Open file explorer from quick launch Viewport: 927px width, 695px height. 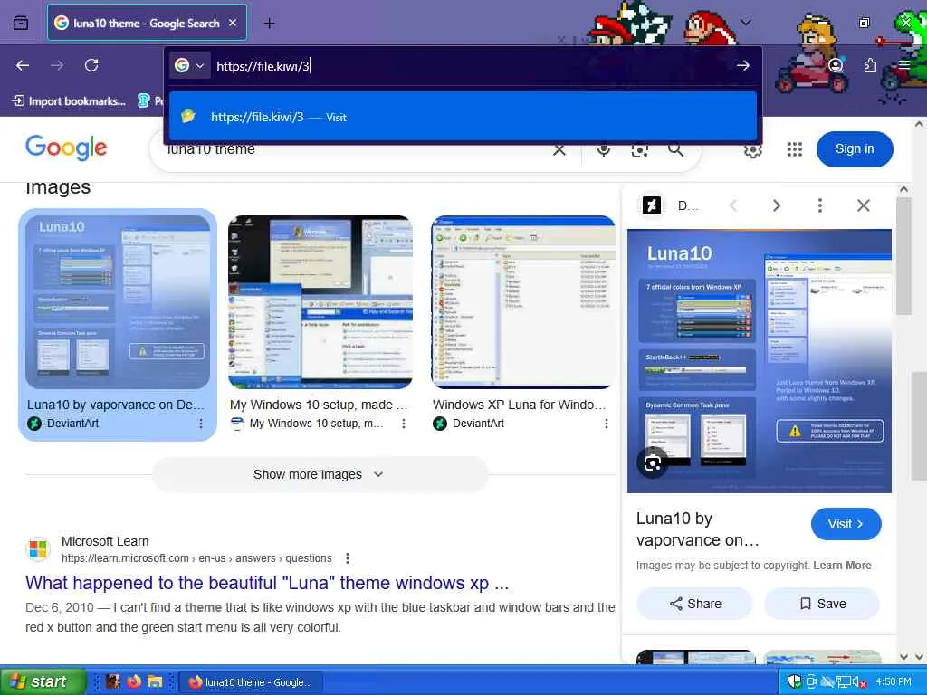click(x=155, y=681)
